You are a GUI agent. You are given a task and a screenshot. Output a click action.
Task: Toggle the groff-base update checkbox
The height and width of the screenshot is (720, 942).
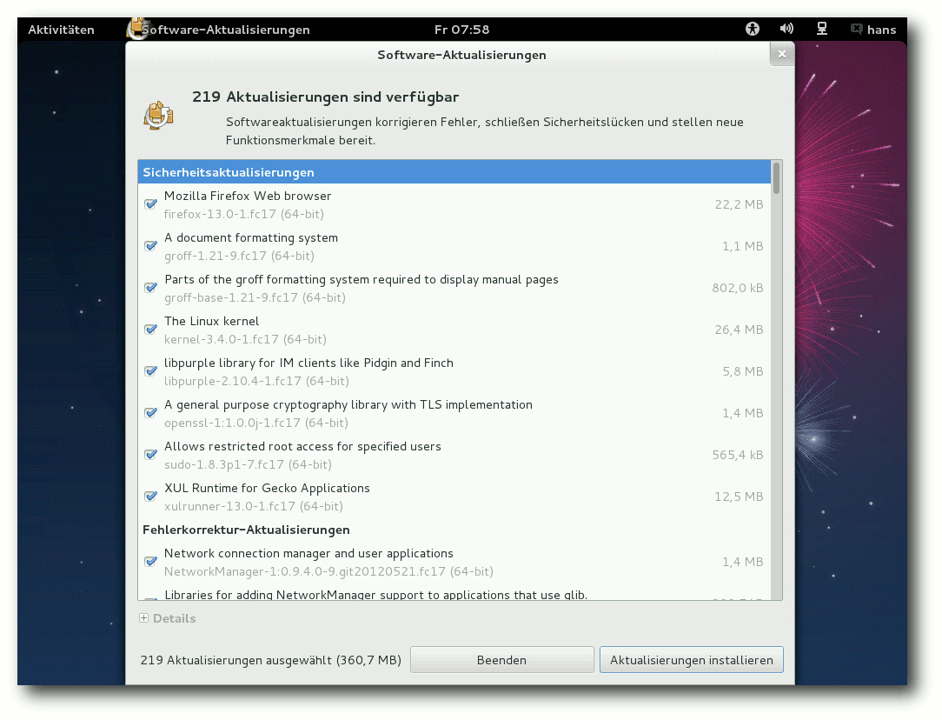pyautogui.click(x=151, y=288)
